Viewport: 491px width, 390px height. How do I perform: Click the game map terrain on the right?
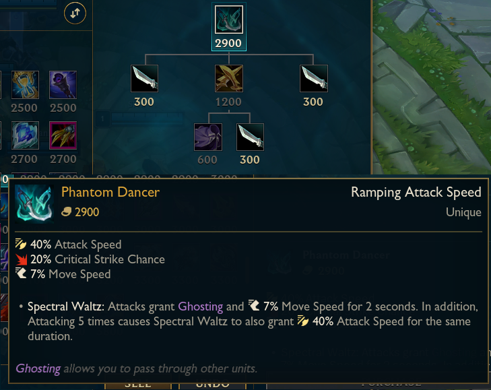(432, 87)
